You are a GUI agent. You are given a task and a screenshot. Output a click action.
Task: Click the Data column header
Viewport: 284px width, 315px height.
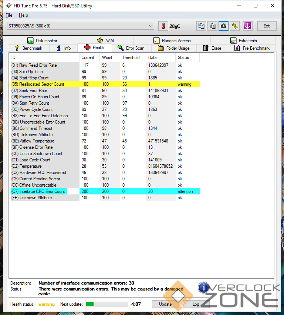160,58
